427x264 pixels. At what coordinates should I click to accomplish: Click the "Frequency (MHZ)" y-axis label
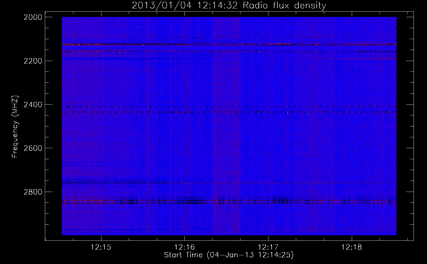(15, 127)
